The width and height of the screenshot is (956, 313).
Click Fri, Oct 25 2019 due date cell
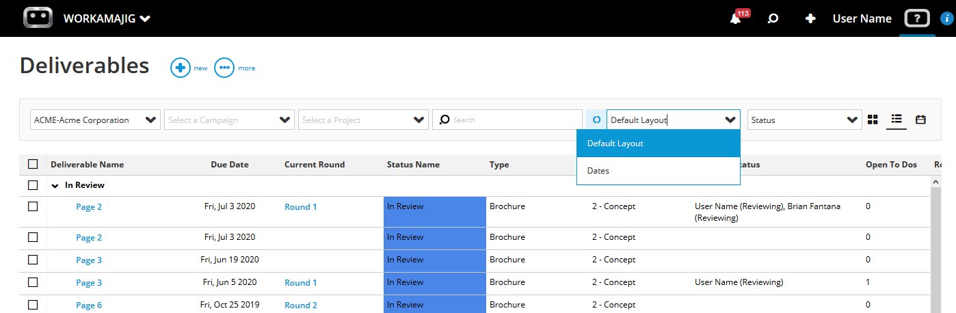coord(230,305)
